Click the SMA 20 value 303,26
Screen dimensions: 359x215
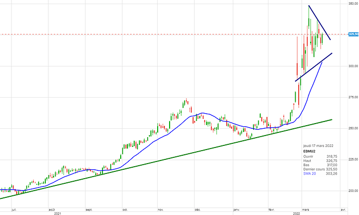(x=332, y=173)
